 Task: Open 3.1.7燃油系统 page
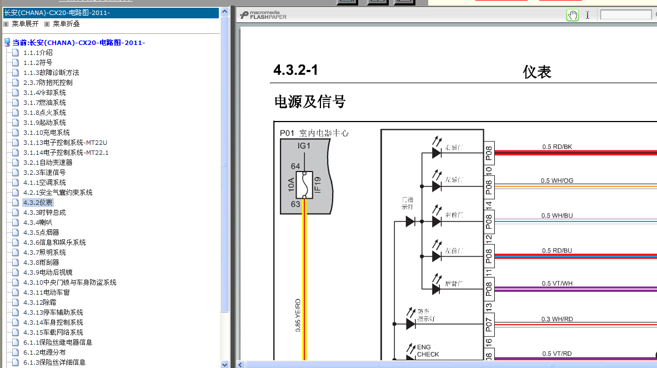coord(44,103)
